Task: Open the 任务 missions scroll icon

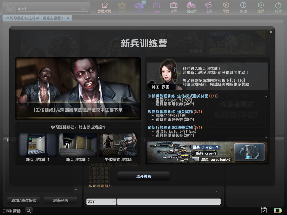Action: pos(209,7)
